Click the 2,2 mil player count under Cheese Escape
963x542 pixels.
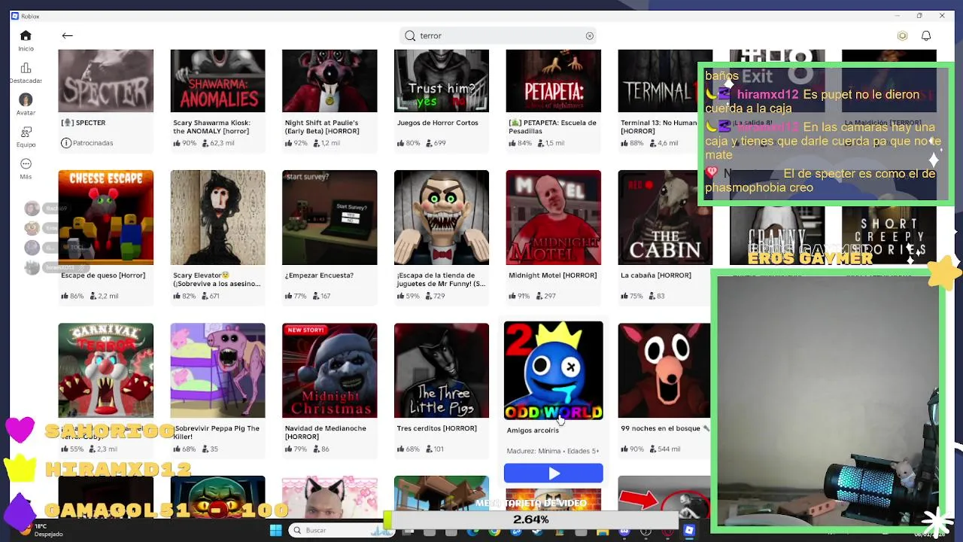[105, 296]
